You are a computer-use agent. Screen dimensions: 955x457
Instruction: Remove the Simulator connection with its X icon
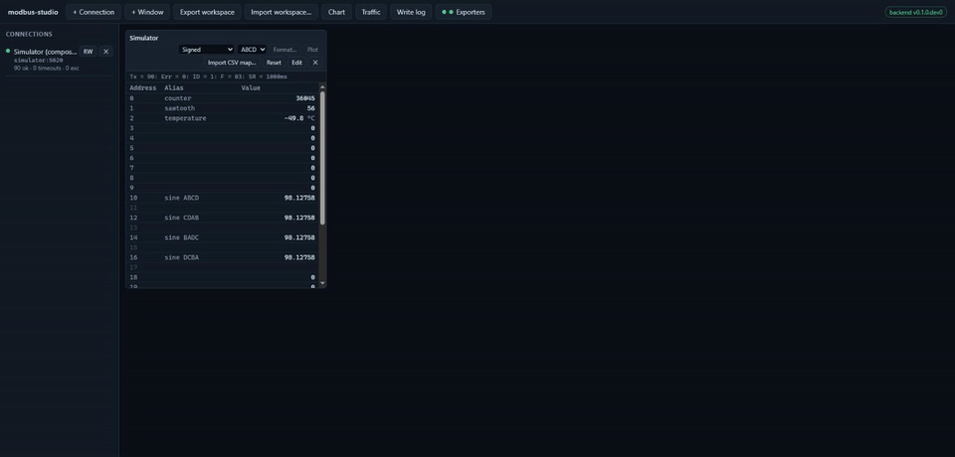(106, 52)
